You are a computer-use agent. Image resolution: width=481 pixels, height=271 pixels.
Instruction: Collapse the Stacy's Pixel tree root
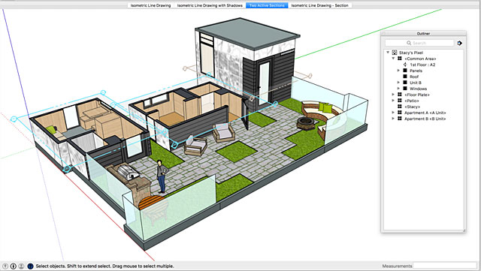click(x=388, y=53)
